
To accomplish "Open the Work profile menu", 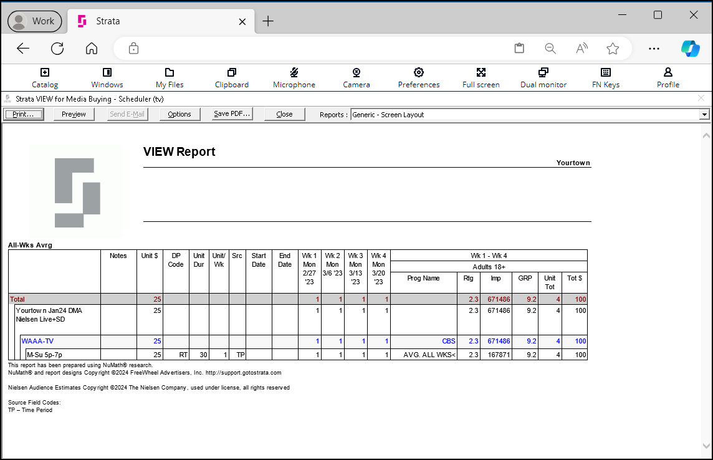I will (34, 21).
